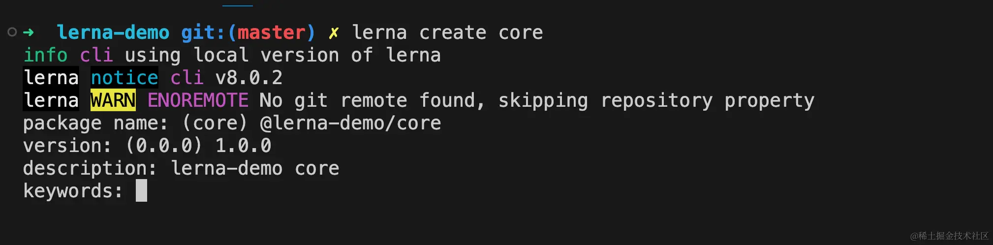993x245 pixels.
Task: Click the blue notice label
Action: (124, 78)
